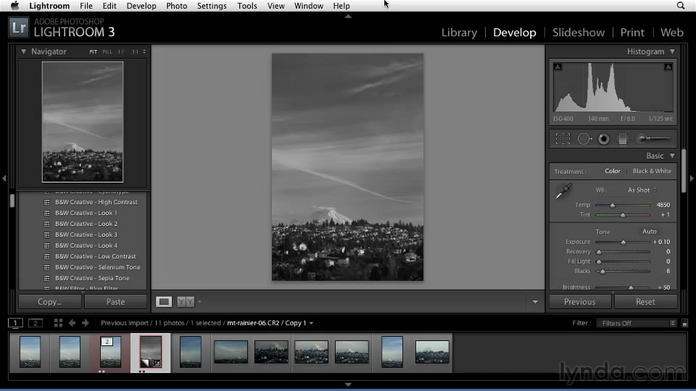Collapse left panel group arrow

coord(4,178)
